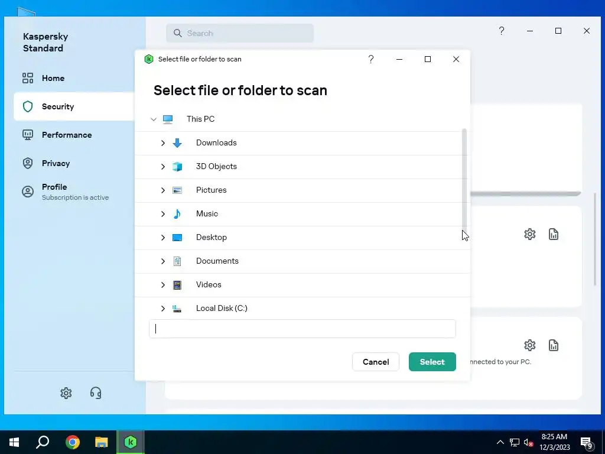Choose the Pictures folder

coord(302,190)
